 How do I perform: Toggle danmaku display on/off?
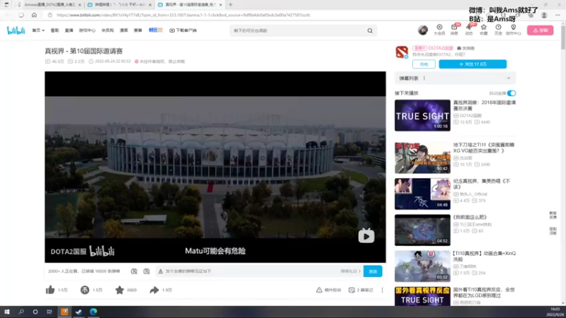click(x=134, y=271)
